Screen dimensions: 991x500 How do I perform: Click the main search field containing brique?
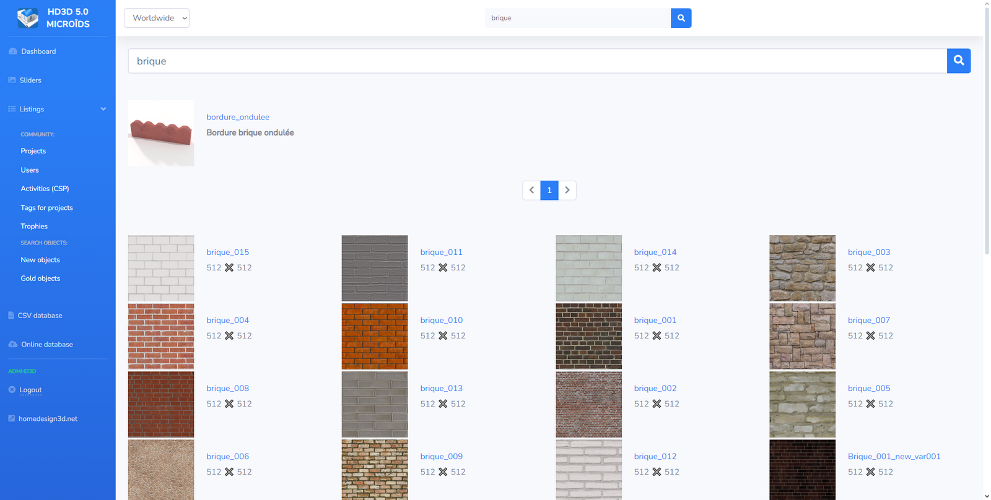coord(537,61)
